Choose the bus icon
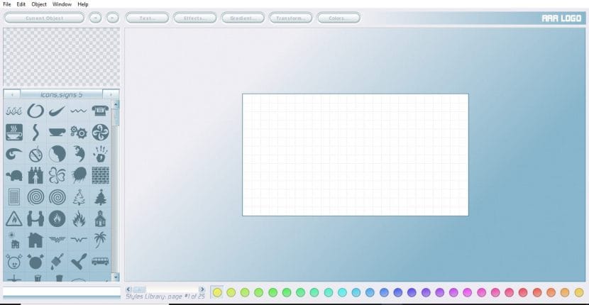 (x=99, y=261)
